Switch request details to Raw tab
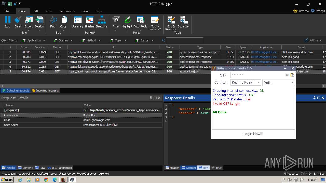The height and width of the screenshot is (183, 326). (x=40, y=168)
